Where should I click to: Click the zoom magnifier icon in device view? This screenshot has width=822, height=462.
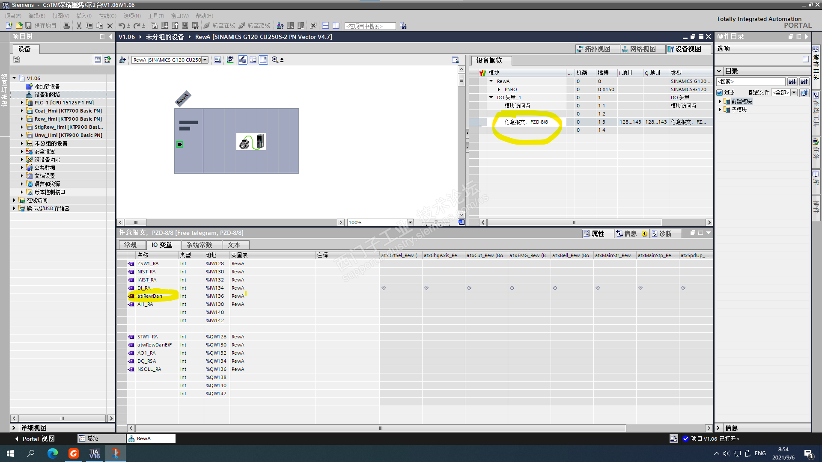coord(275,60)
